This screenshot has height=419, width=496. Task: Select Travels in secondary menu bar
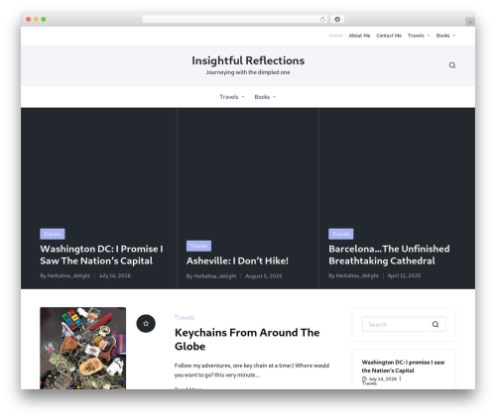[229, 97]
